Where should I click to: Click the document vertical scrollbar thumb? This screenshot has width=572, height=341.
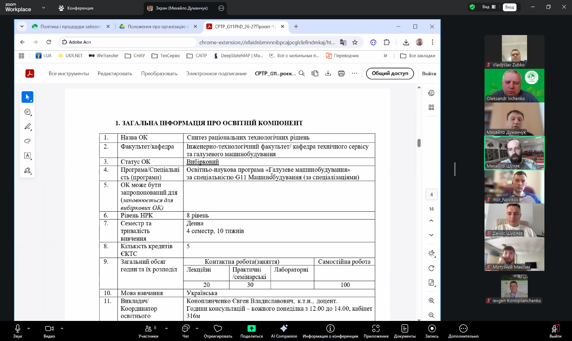point(419,143)
